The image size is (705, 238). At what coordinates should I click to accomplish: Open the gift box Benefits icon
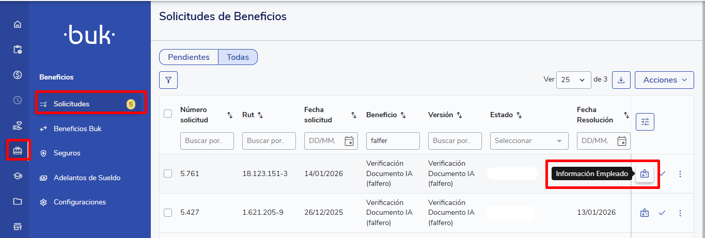[18, 151]
